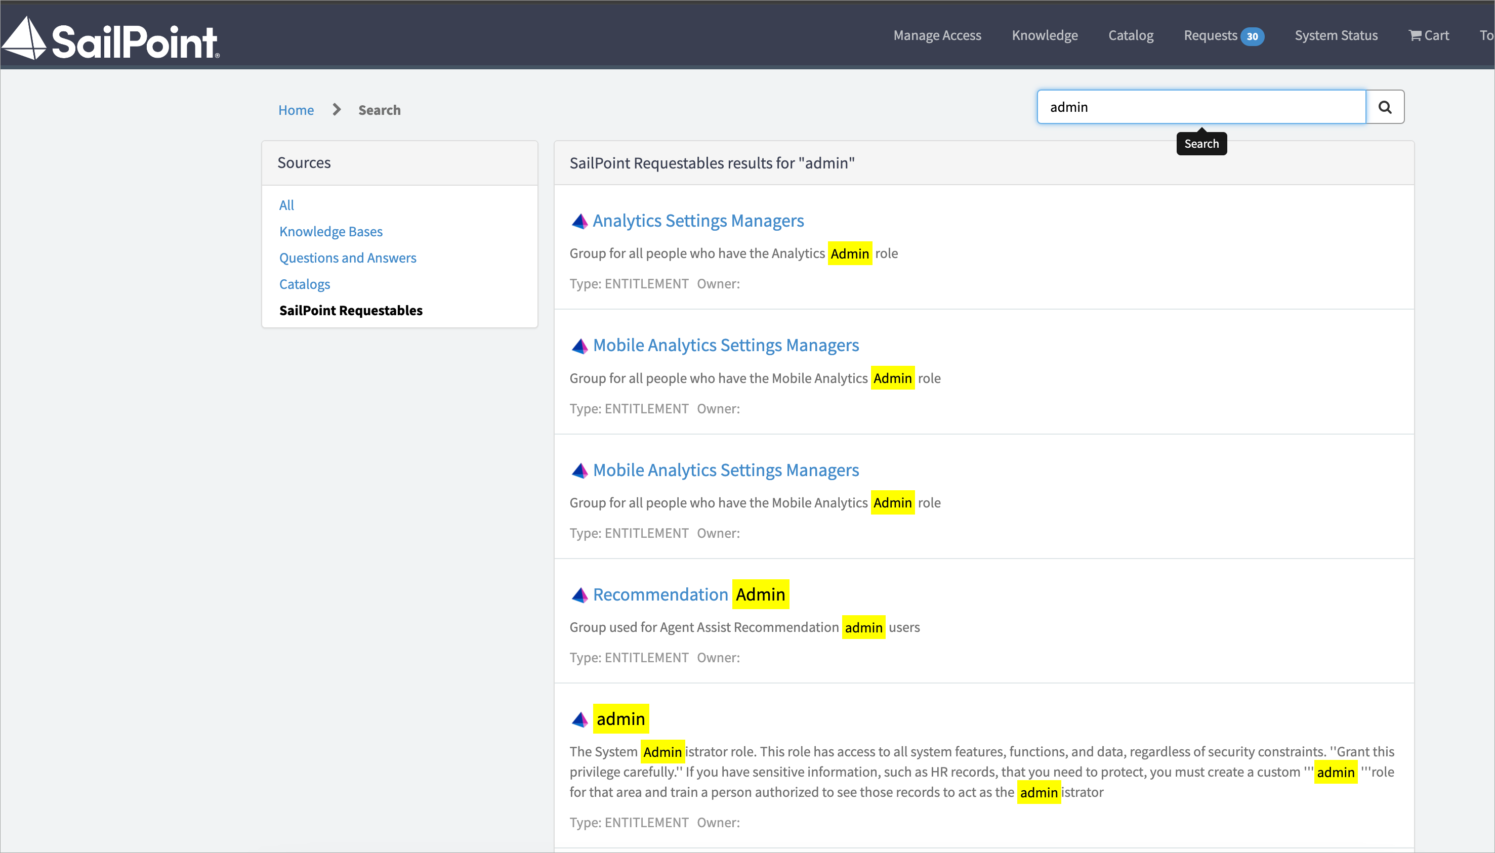Screen dimensions: 1495x853
Task: Click the Analytics Settings Managers result icon
Action: (x=579, y=221)
